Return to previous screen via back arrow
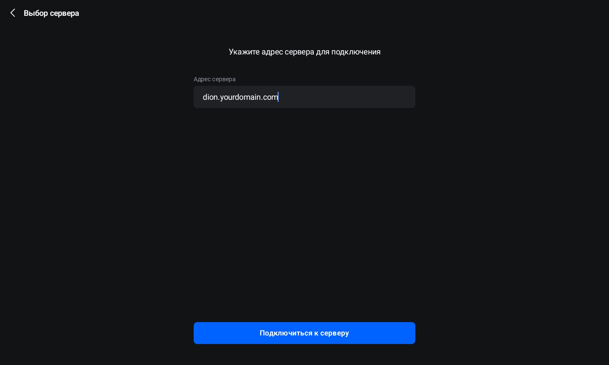The width and height of the screenshot is (609, 365). pyautogui.click(x=13, y=13)
